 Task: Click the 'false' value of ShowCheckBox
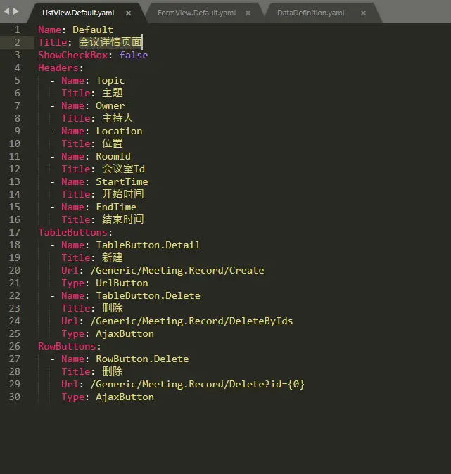[x=134, y=55]
